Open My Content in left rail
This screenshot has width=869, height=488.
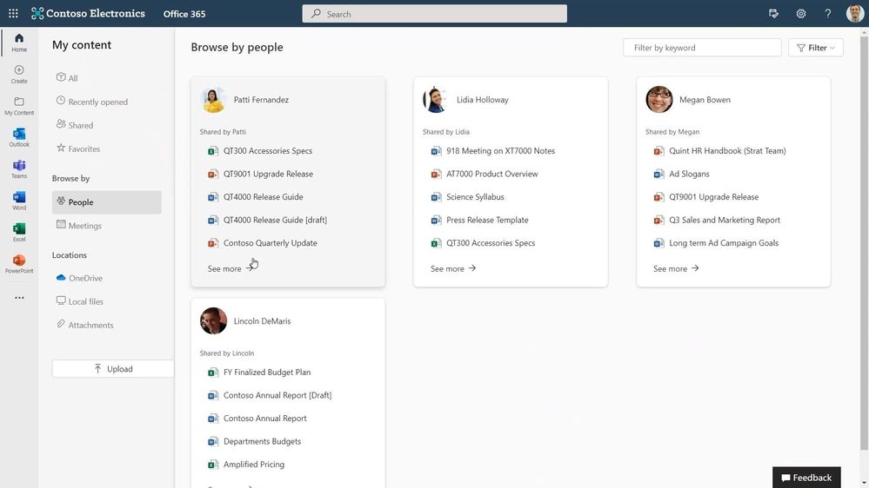pos(19,106)
